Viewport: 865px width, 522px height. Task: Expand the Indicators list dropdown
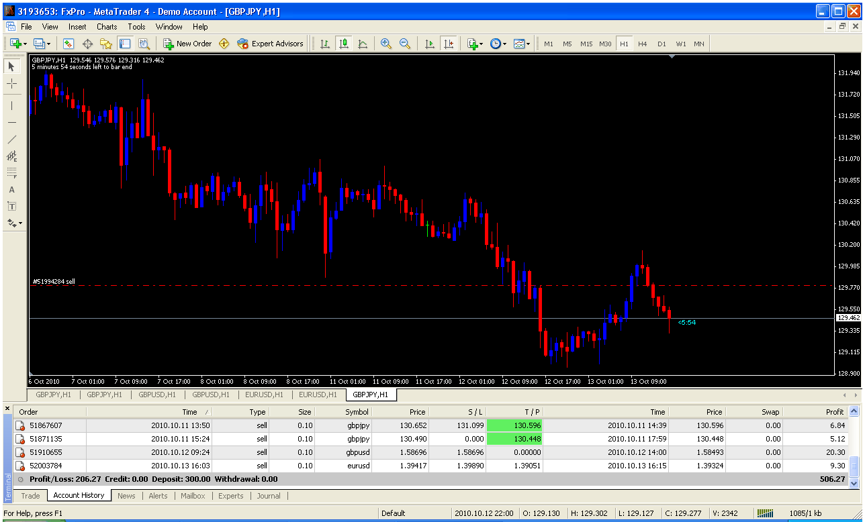[x=475, y=44]
